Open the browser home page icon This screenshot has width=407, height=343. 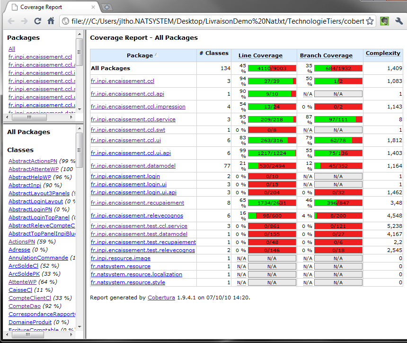pos(51,21)
